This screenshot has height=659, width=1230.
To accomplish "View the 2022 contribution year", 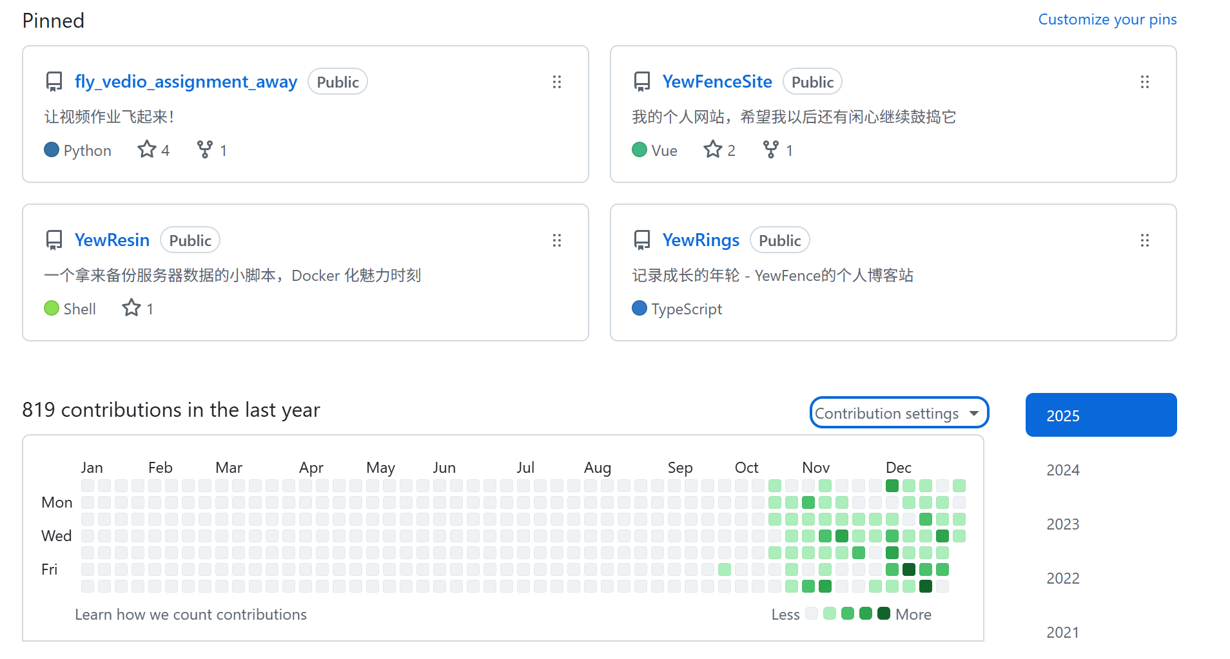I will 1063,578.
